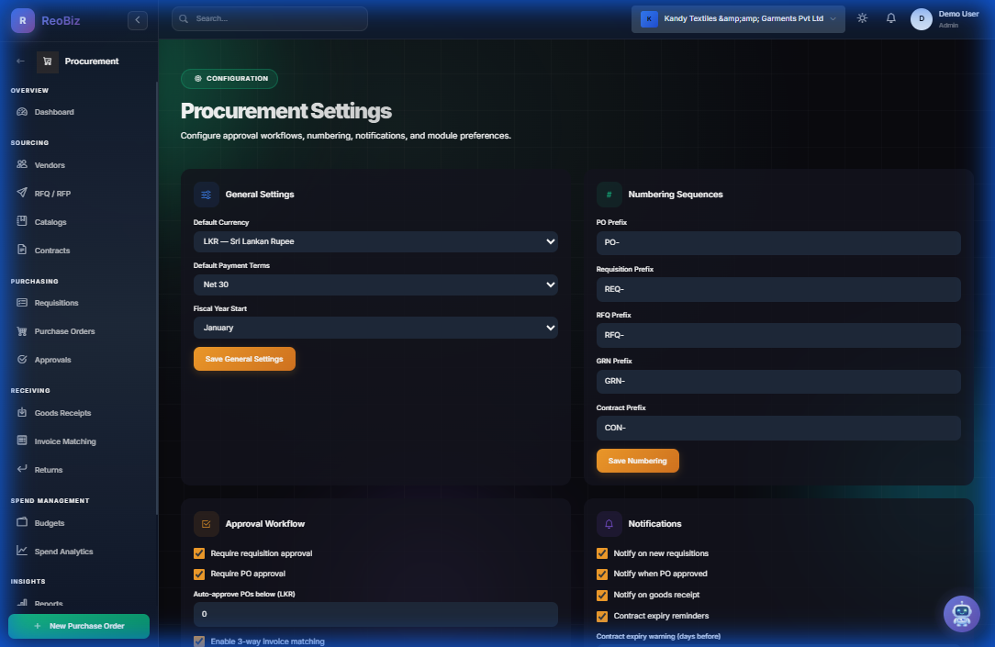The height and width of the screenshot is (647, 995).
Task: Click into the top search field
Action: pos(269,17)
